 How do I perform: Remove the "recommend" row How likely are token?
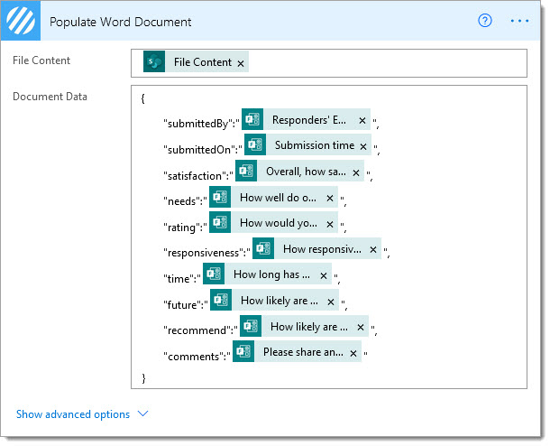click(x=361, y=328)
